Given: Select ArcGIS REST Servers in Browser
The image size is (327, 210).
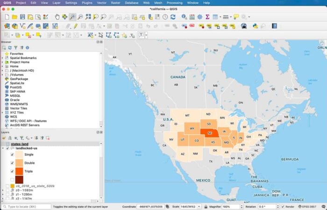Looking at the screenshot, I should coord(25,125).
